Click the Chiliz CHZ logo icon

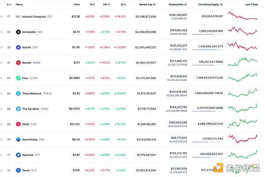coord(18,124)
